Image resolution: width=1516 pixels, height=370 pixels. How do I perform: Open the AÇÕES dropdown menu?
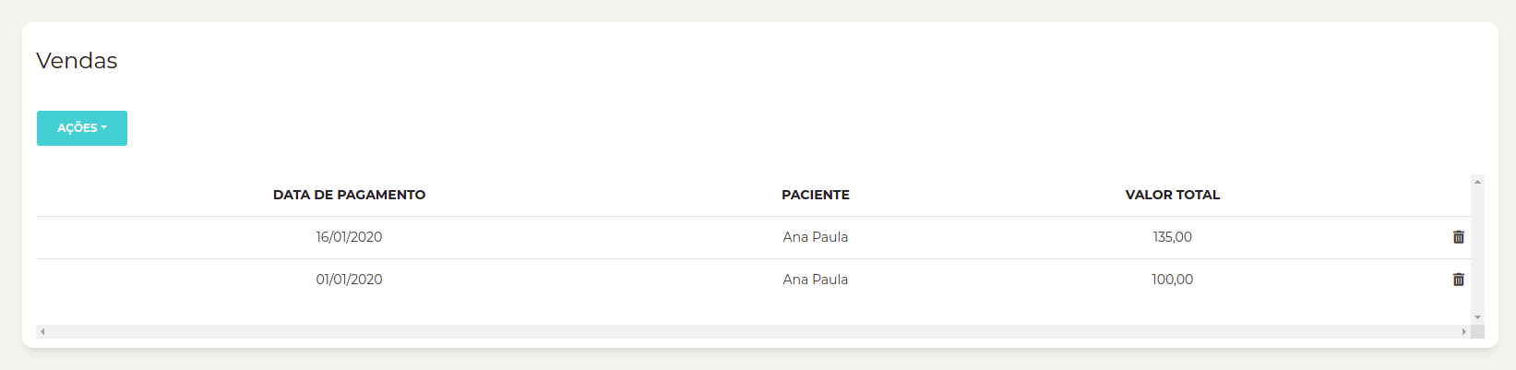[x=82, y=128]
